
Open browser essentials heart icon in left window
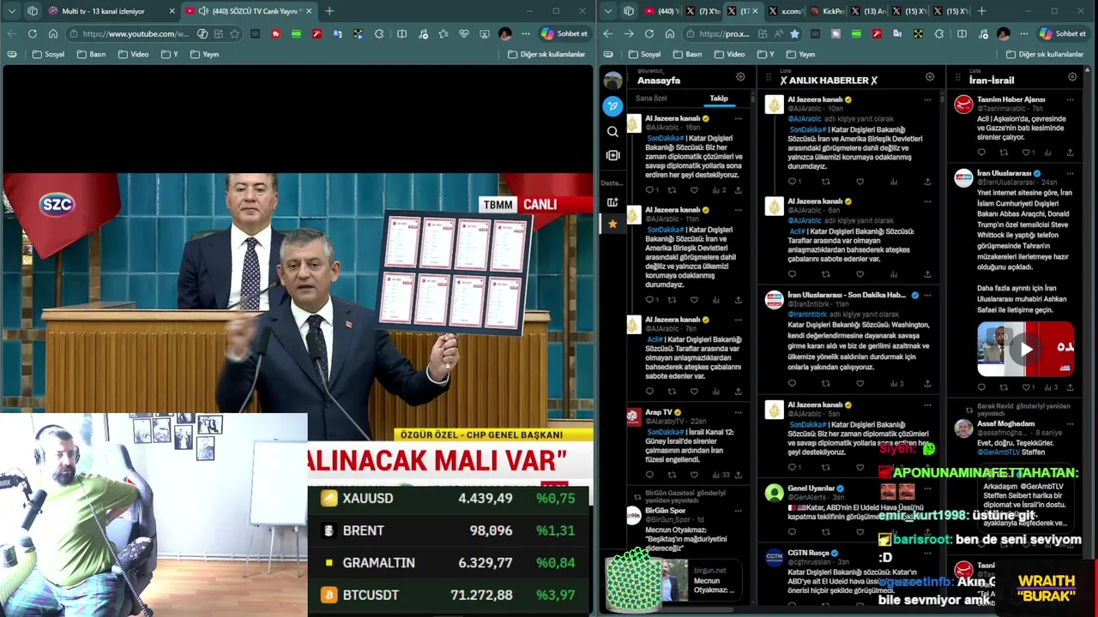(464, 33)
